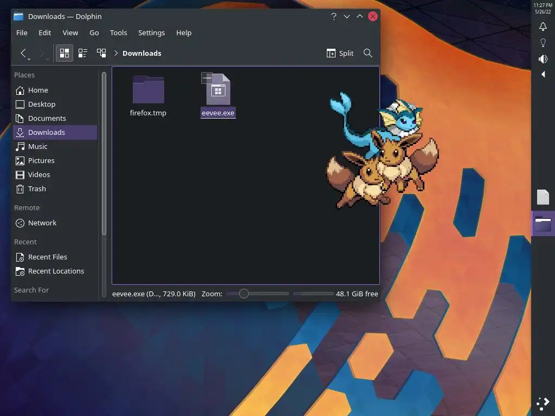
Task: Adjust the Zoom slider handle
Action: [243, 294]
